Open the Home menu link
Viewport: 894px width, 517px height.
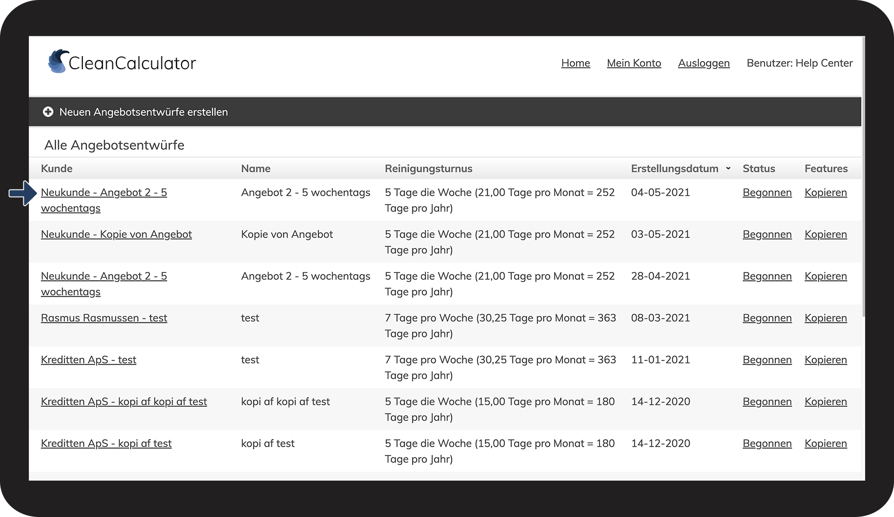pos(575,63)
